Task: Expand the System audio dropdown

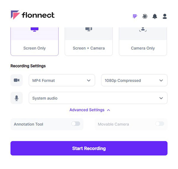Action: tap(98, 98)
